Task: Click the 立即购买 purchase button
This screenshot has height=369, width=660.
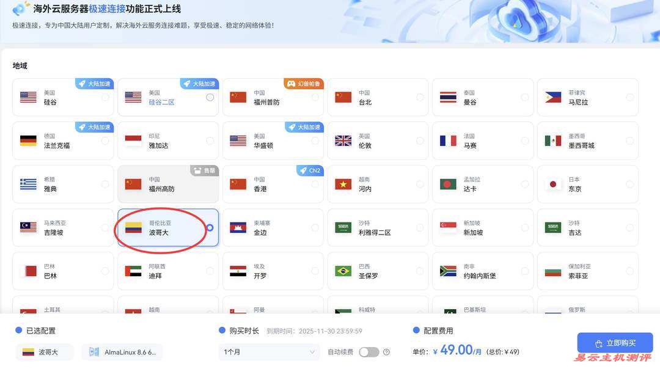Action: tap(615, 342)
